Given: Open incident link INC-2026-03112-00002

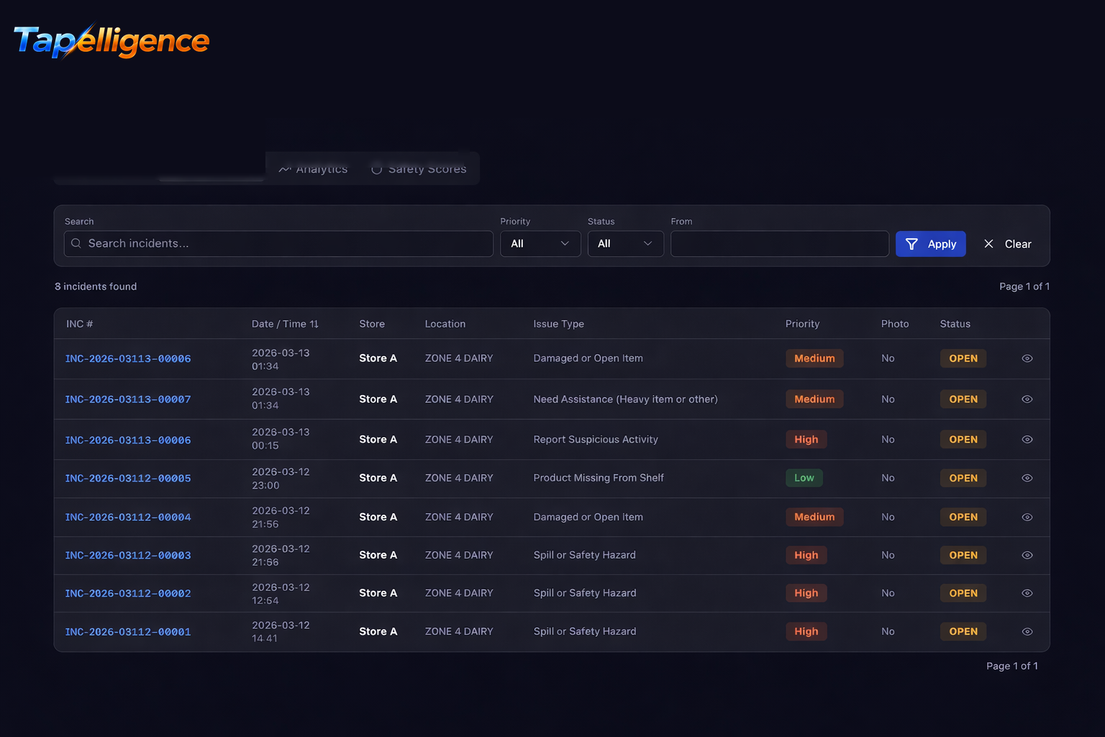Looking at the screenshot, I should coord(128,594).
